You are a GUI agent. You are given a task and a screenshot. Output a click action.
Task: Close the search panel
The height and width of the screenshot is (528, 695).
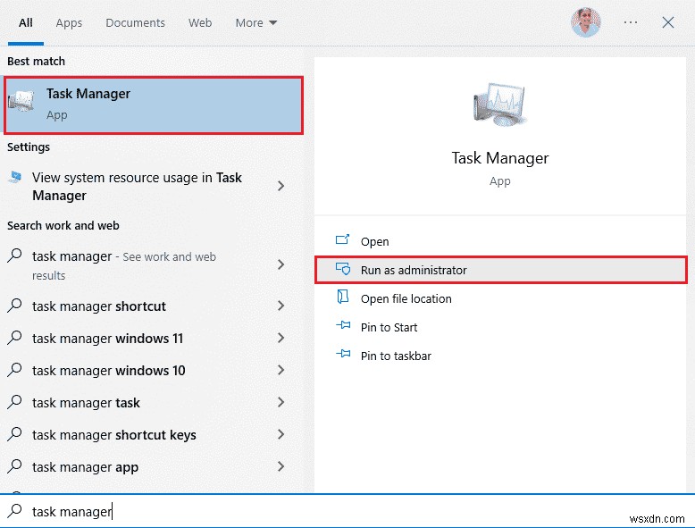[x=668, y=22]
